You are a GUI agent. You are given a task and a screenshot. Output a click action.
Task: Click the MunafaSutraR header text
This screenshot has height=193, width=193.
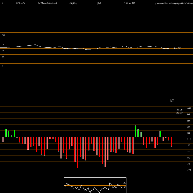(49, 3)
